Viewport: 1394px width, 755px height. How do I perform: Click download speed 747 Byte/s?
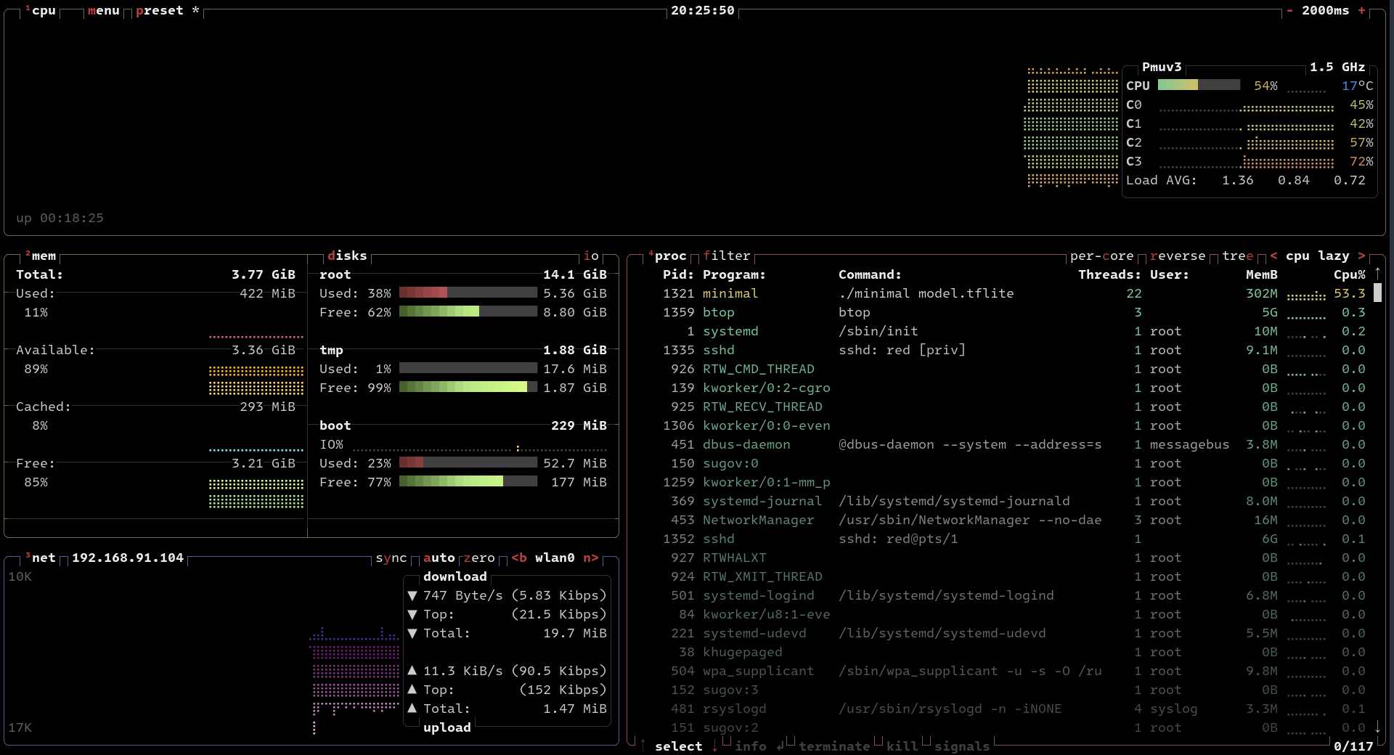(462, 596)
